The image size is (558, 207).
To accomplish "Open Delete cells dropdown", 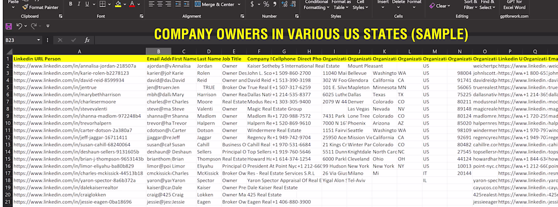I will tap(399, 3).
